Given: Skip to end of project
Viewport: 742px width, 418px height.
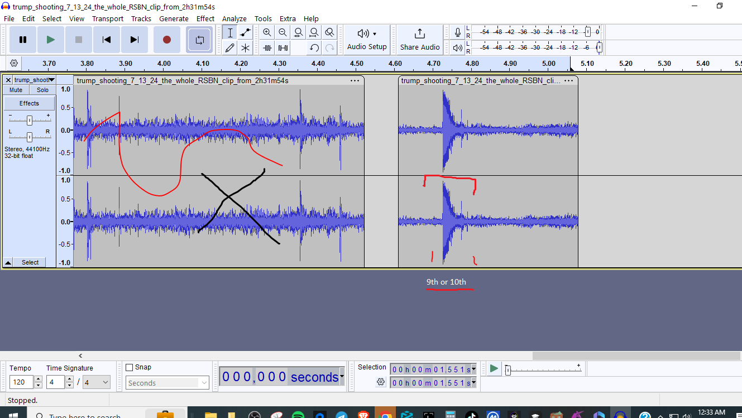Looking at the screenshot, I should click(135, 40).
